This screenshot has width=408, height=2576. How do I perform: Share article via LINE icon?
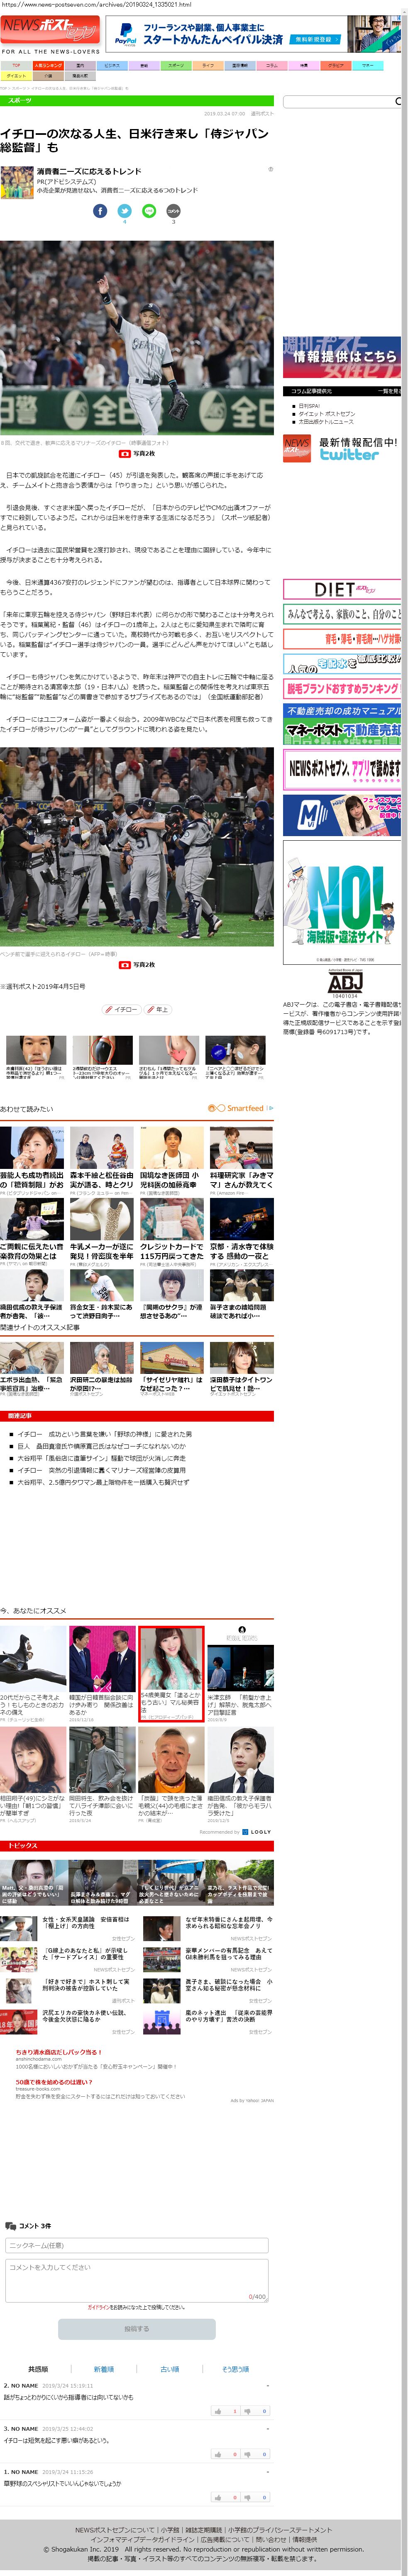tap(149, 211)
